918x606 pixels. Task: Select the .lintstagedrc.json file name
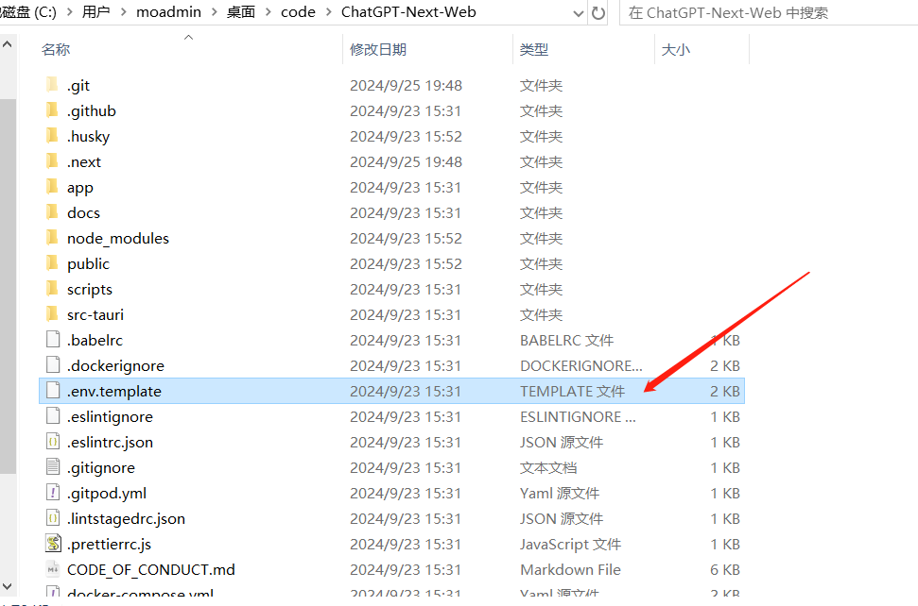(x=126, y=519)
